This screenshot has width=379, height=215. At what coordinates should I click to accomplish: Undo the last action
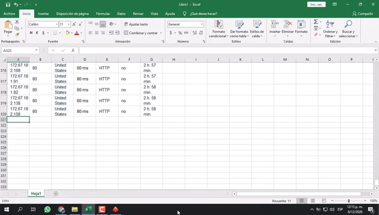[x=16, y=4]
